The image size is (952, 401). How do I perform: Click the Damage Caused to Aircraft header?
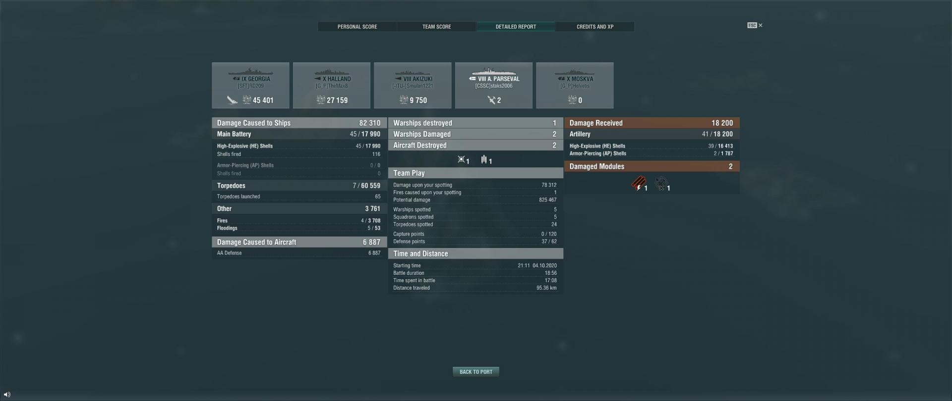299,242
